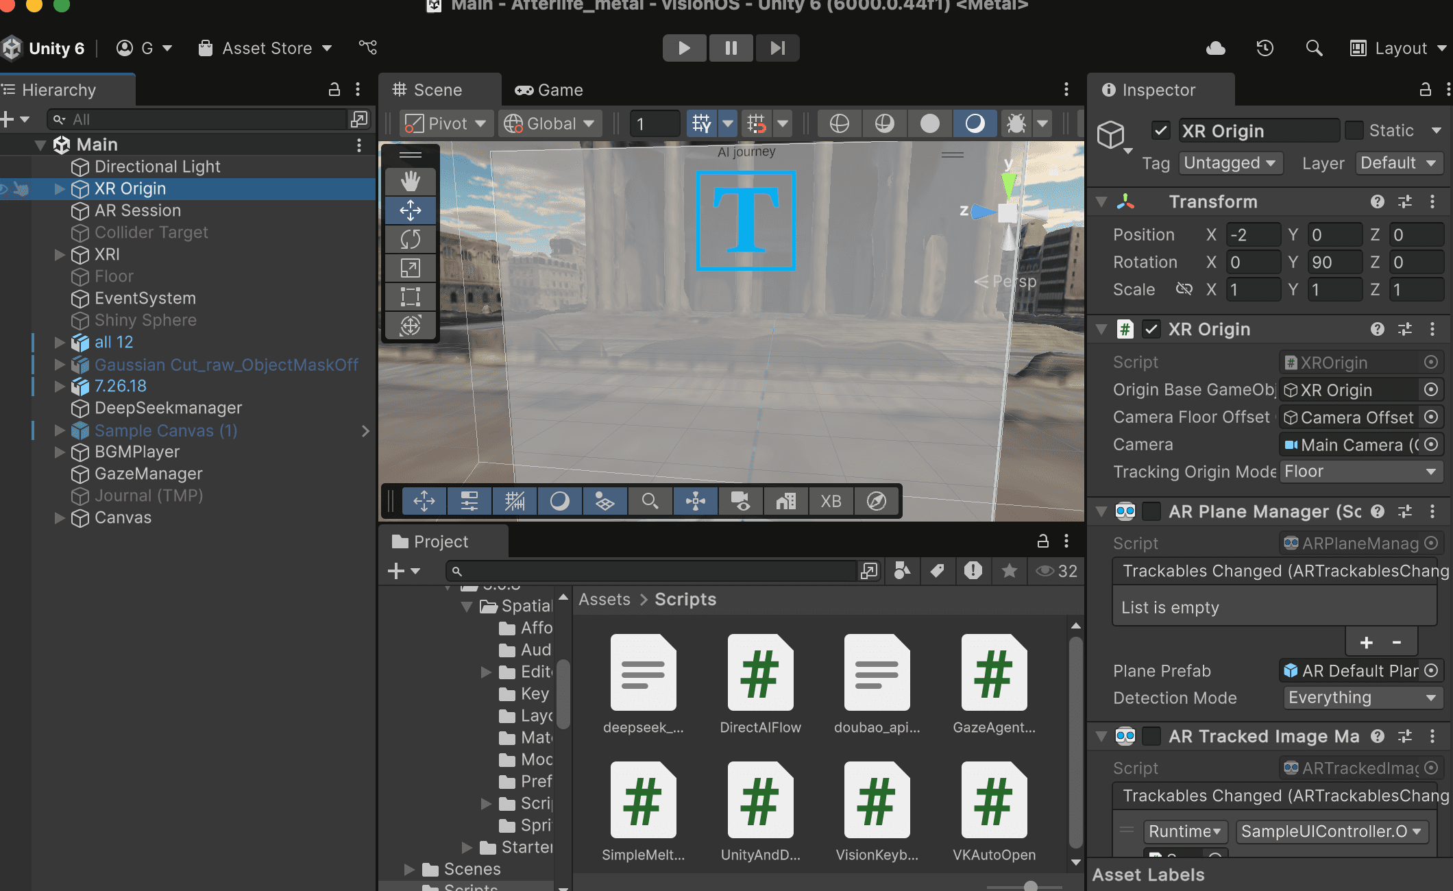This screenshot has width=1453, height=891.
Task: Enable the AR Tracked Image Manager component
Action: pyautogui.click(x=1151, y=736)
